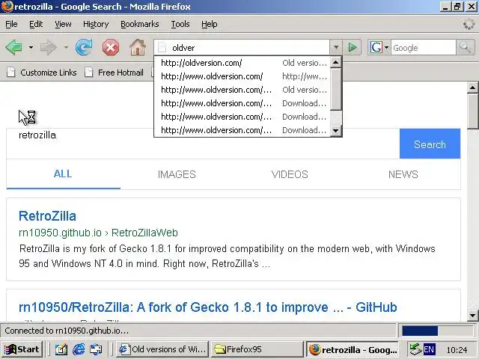
Task: Collapse the address bar dropdown arrow
Action: point(336,47)
